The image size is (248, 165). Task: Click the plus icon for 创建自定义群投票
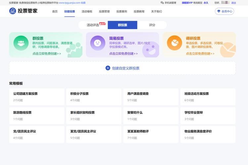108,68
